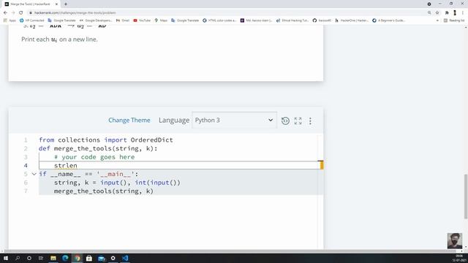Open the Reading list

(454, 20)
